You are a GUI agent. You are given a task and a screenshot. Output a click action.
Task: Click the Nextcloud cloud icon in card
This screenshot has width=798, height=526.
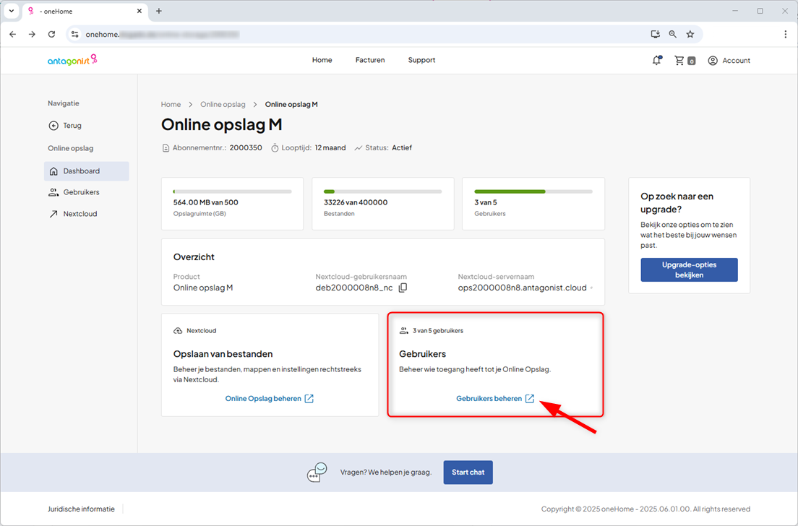(178, 331)
